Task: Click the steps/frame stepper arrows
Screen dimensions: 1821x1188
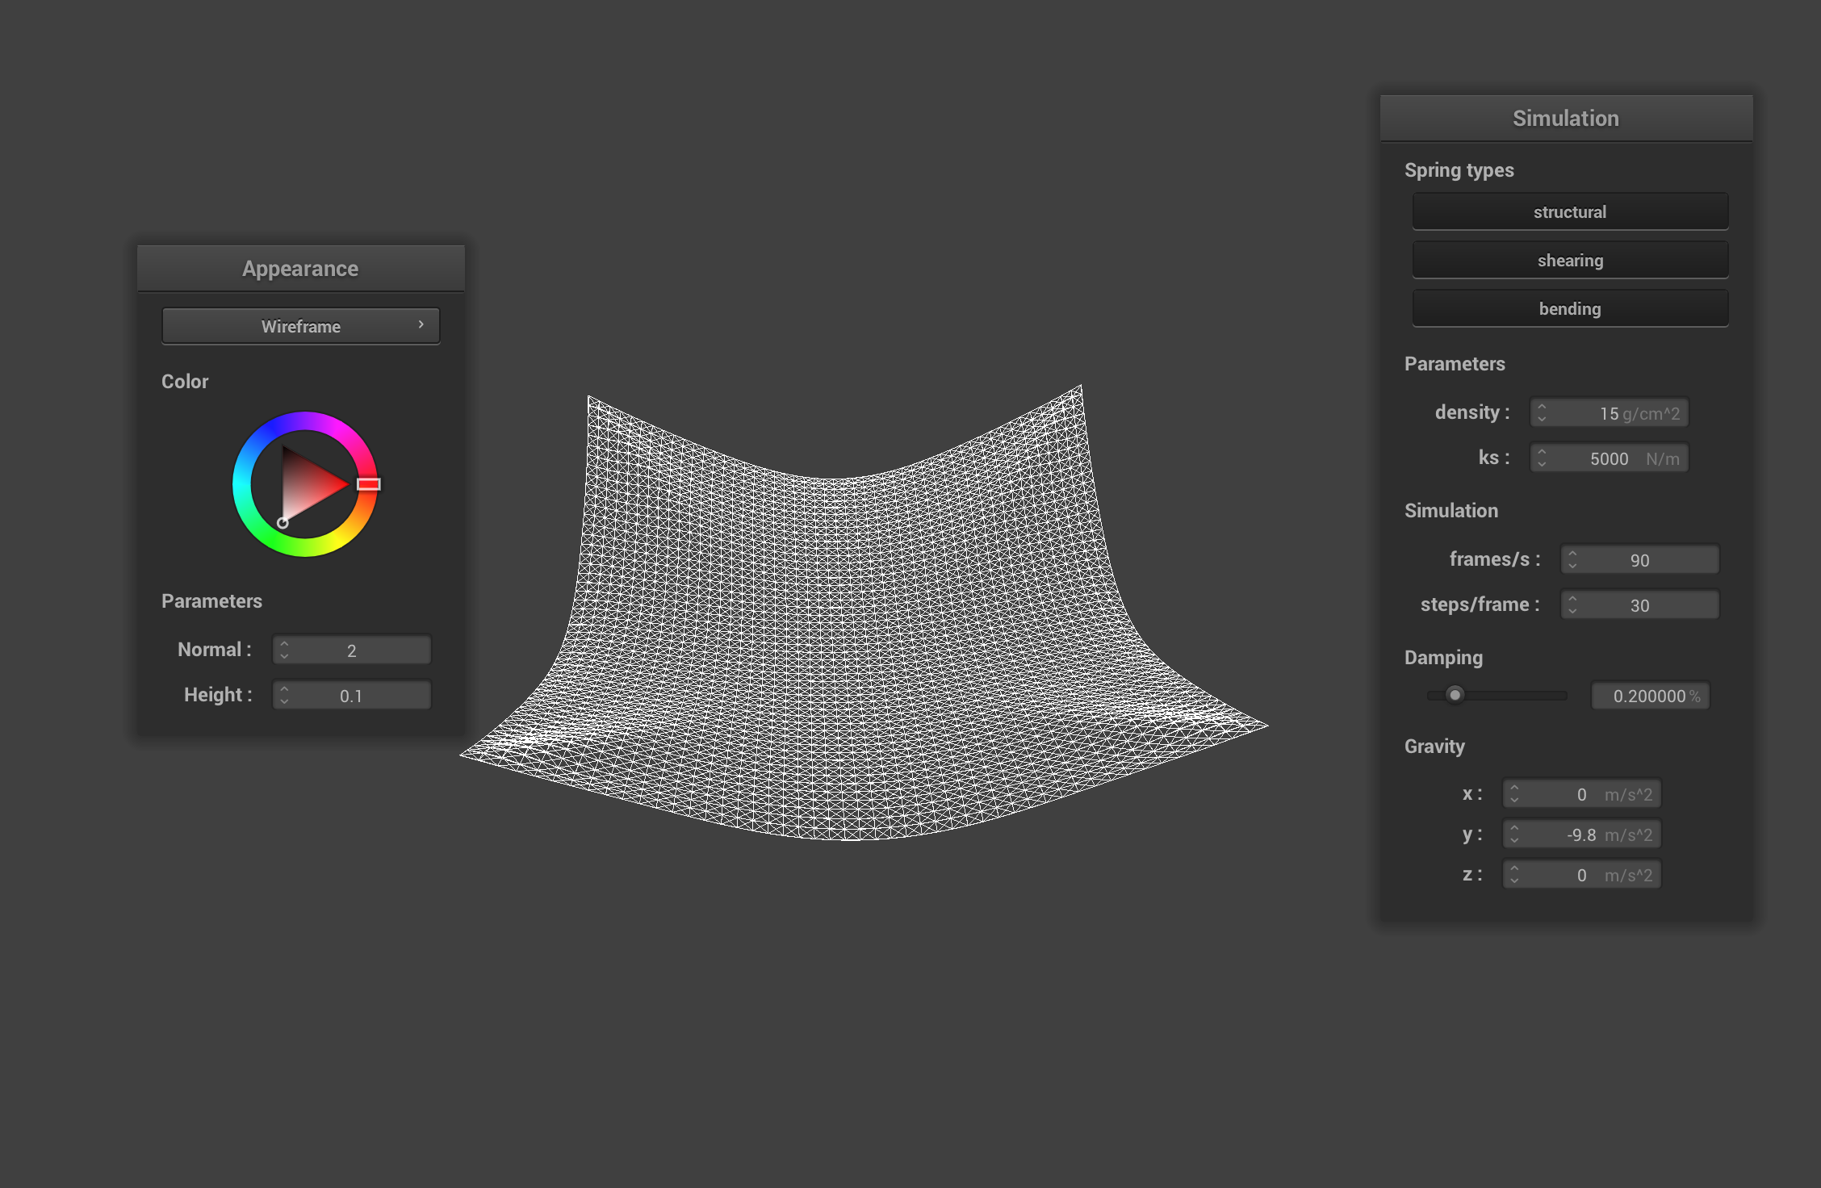Action: [1572, 604]
